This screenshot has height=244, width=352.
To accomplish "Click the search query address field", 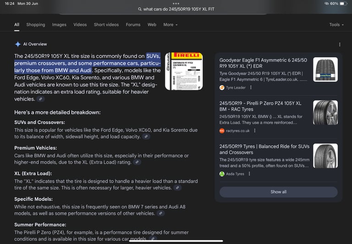I will click(176, 9).
